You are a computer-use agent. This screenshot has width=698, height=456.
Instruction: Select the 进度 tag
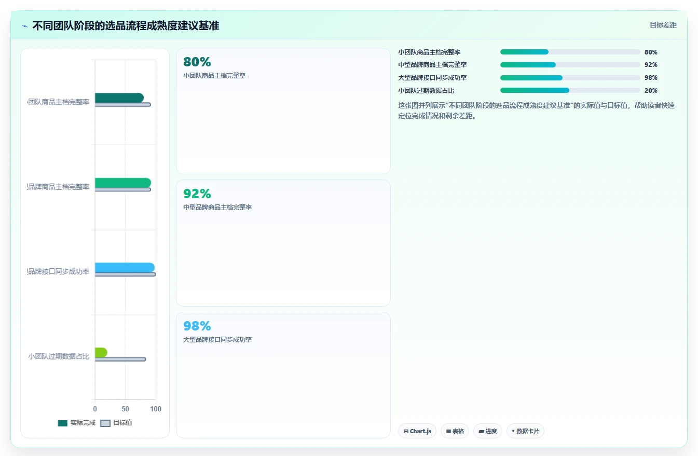tap(487, 431)
